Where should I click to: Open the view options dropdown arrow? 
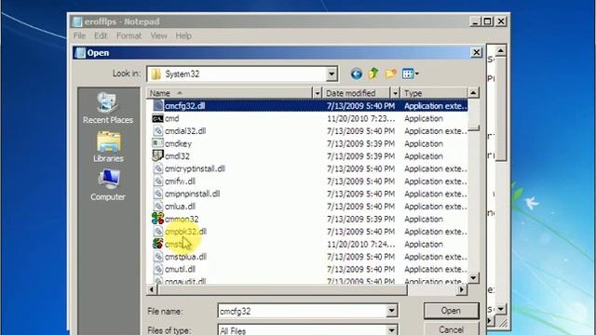416,74
